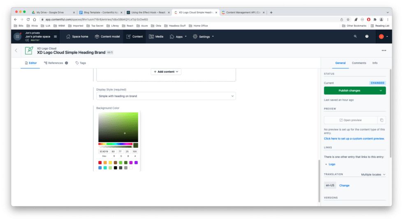The width and height of the screenshot is (403, 221).
Task: Open the Add content dropdown
Action: pyautogui.click(x=166, y=72)
